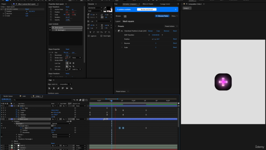
Task: Switch to the Browse tab in Animation Composer
Action: point(118,16)
